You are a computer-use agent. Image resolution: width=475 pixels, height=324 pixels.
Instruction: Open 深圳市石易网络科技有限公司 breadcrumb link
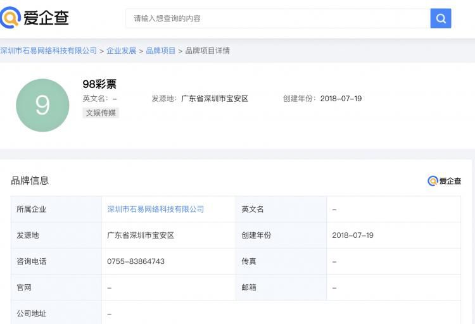coord(49,51)
